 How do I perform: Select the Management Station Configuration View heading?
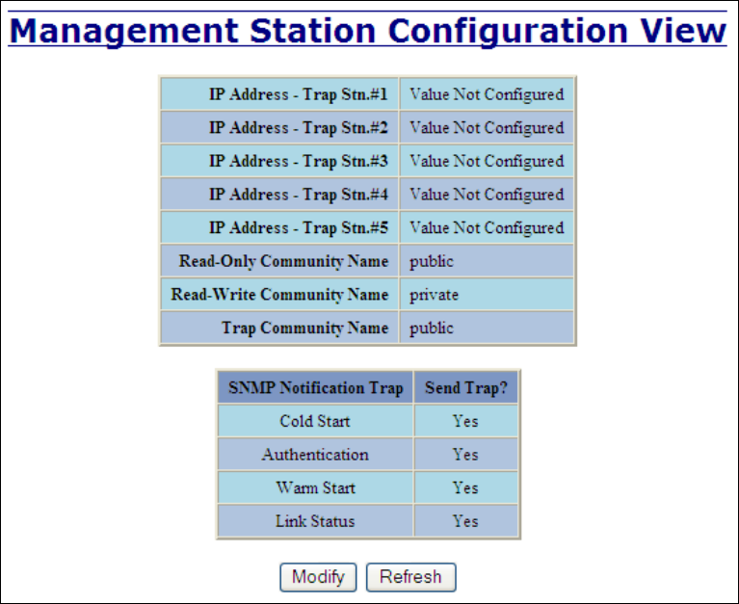tap(368, 31)
